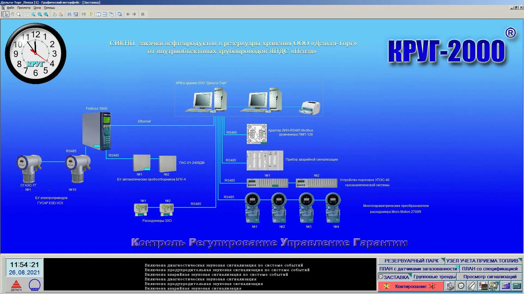
Task: Open the Окна menu
Action: [37, 8]
